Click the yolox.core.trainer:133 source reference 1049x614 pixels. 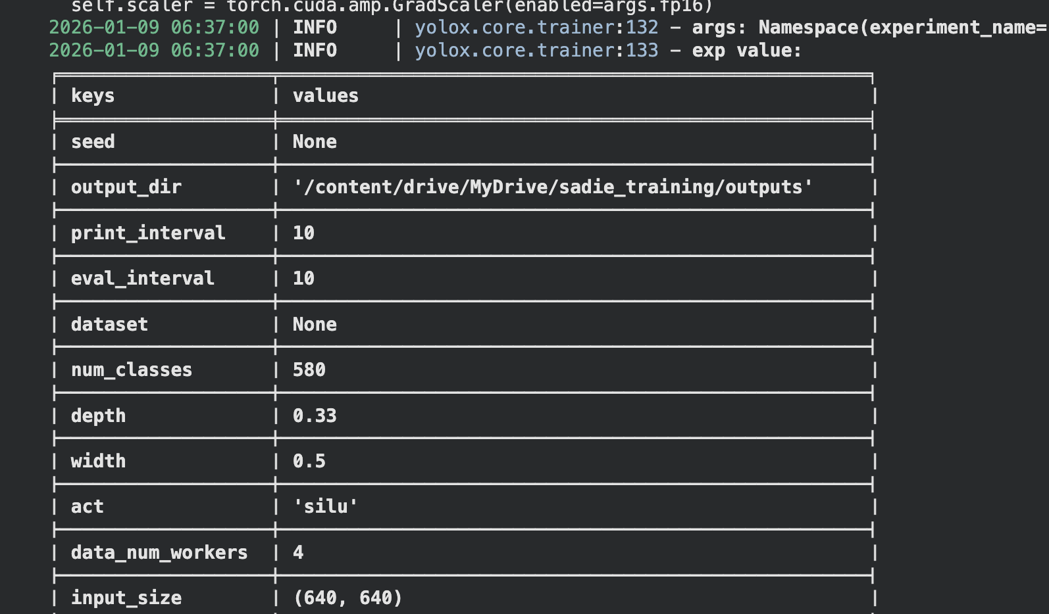coord(536,51)
